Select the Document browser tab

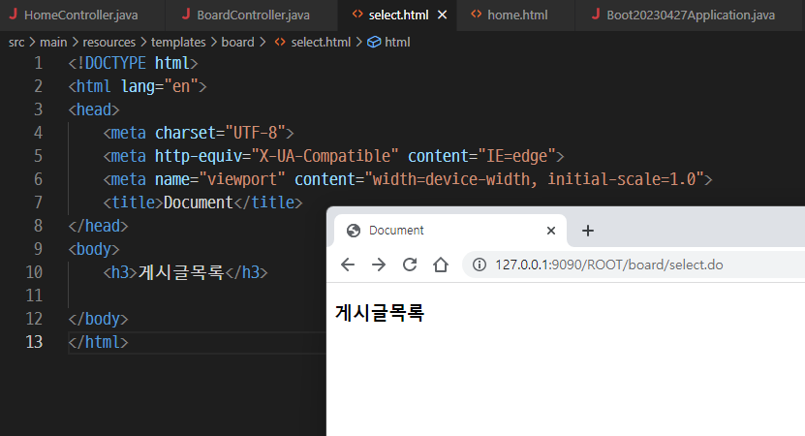(x=450, y=231)
